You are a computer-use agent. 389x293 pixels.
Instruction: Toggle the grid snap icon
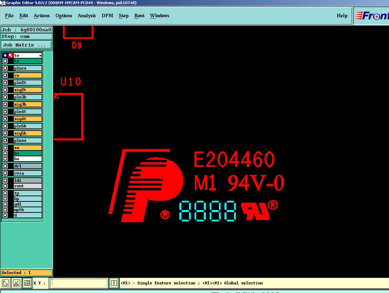coord(27,283)
